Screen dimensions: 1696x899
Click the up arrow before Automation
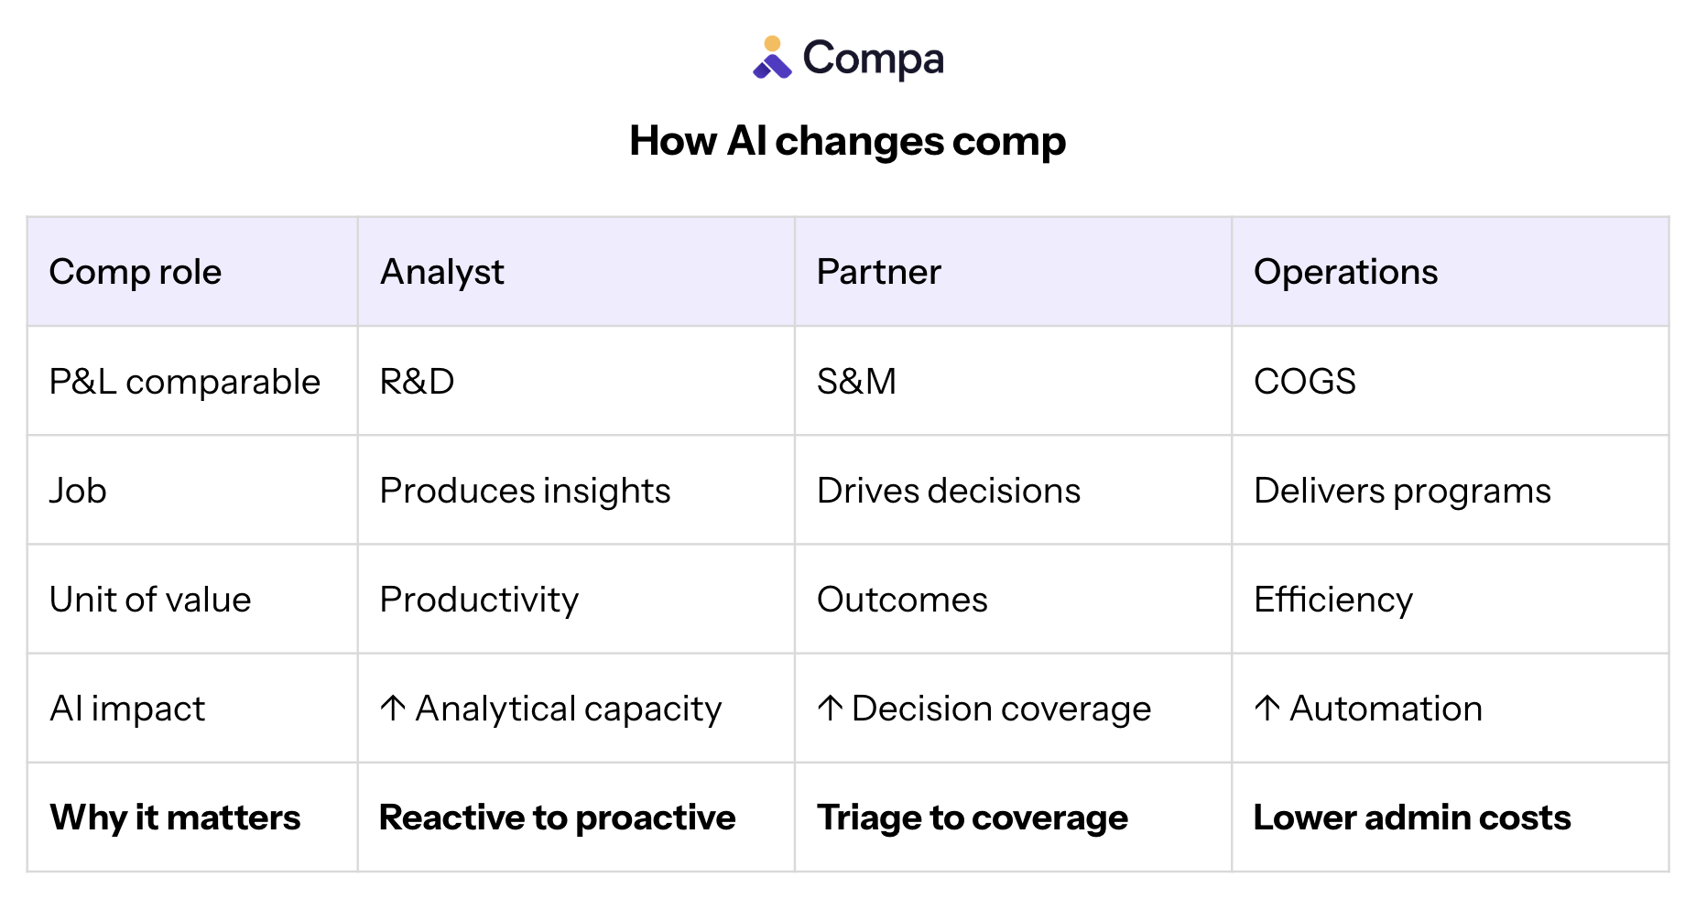tap(1267, 708)
